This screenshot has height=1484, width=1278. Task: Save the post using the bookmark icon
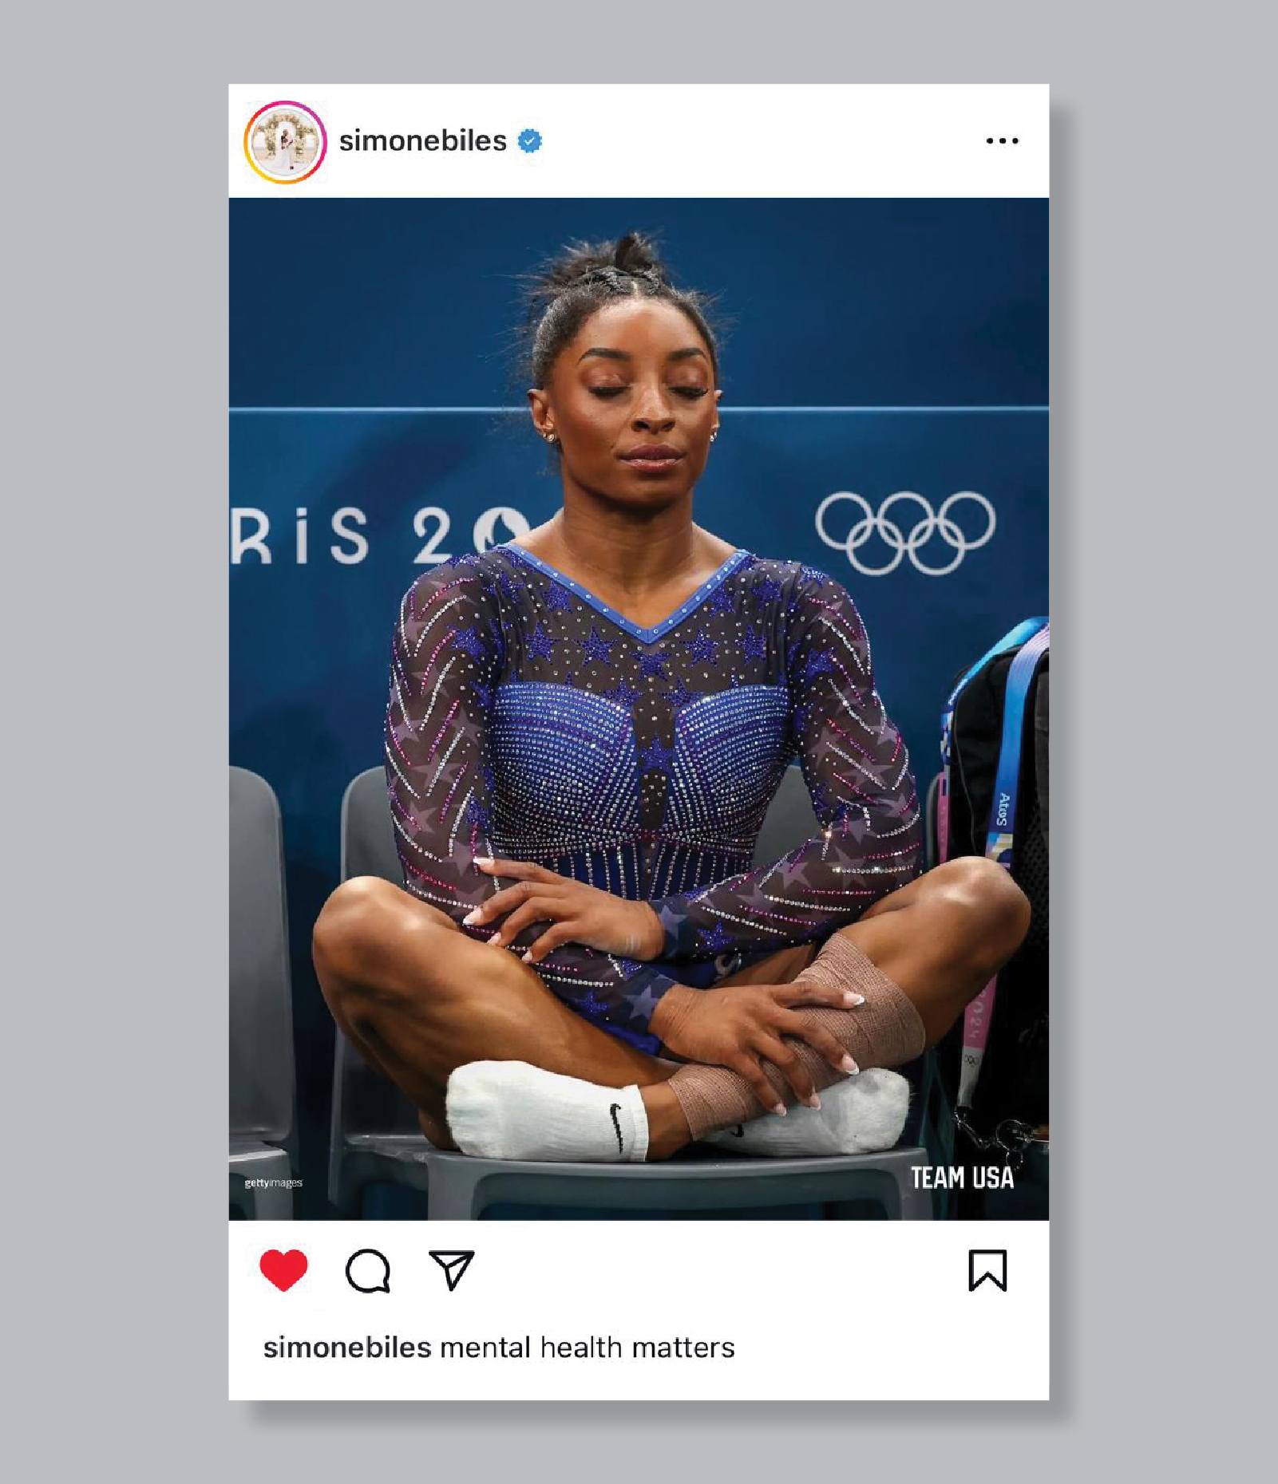click(x=987, y=1270)
